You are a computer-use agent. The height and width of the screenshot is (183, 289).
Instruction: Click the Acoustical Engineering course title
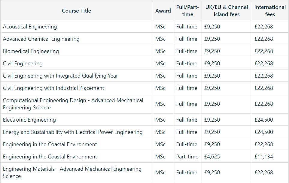tap(30, 27)
